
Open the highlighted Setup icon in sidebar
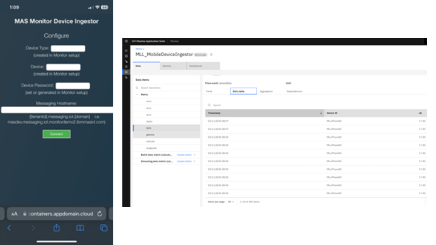126,72
